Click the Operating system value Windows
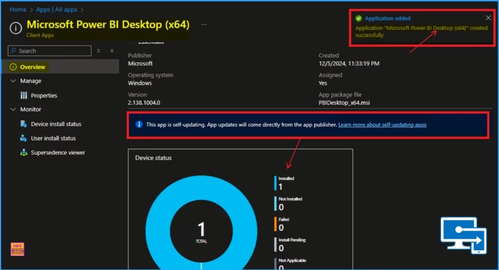Image resolution: width=499 pixels, height=270 pixels. coord(140,83)
